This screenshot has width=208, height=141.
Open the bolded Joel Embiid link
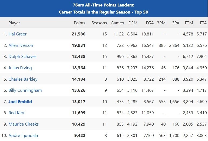(x=20, y=102)
